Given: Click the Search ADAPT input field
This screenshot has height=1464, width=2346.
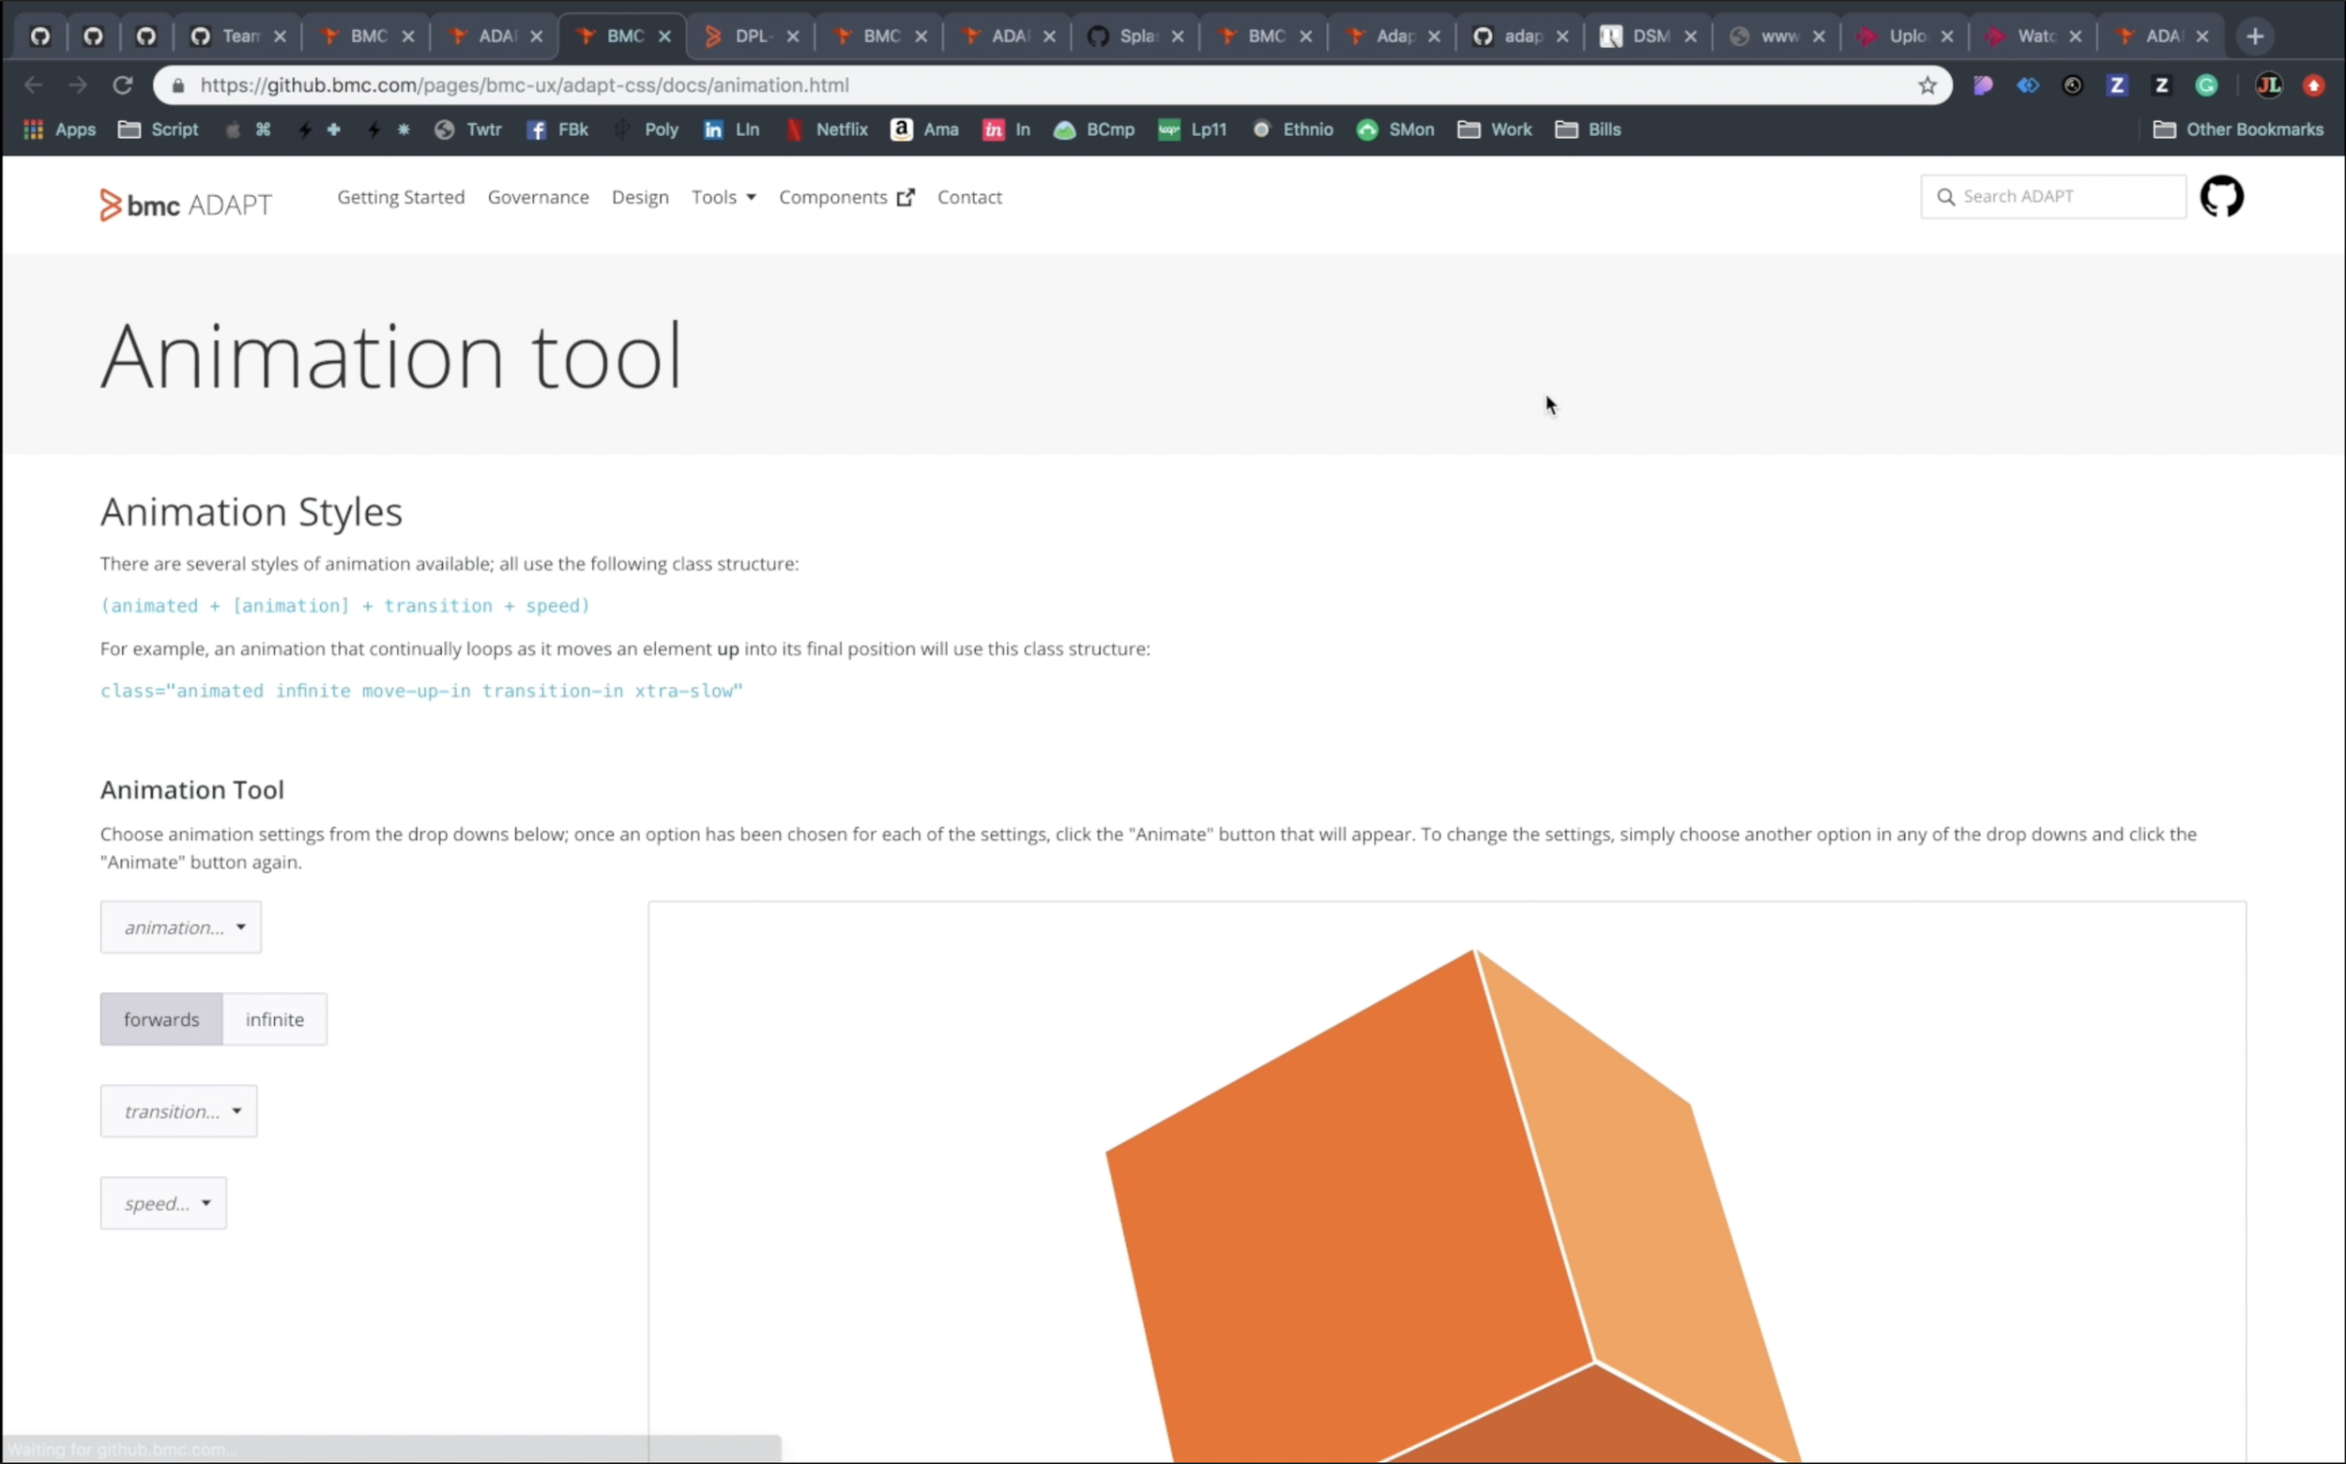Looking at the screenshot, I should [x=2051, y=195].
